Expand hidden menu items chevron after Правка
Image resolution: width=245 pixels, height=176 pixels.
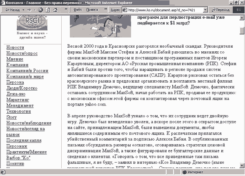coord(106,9)
